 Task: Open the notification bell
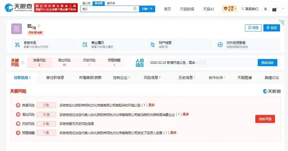[265, 9]
